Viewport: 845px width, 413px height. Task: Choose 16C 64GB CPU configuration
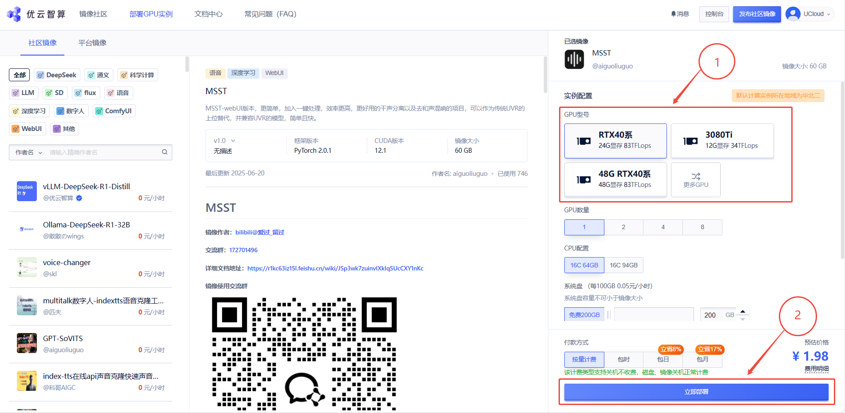pyautogui.click(x=584, y=265)
